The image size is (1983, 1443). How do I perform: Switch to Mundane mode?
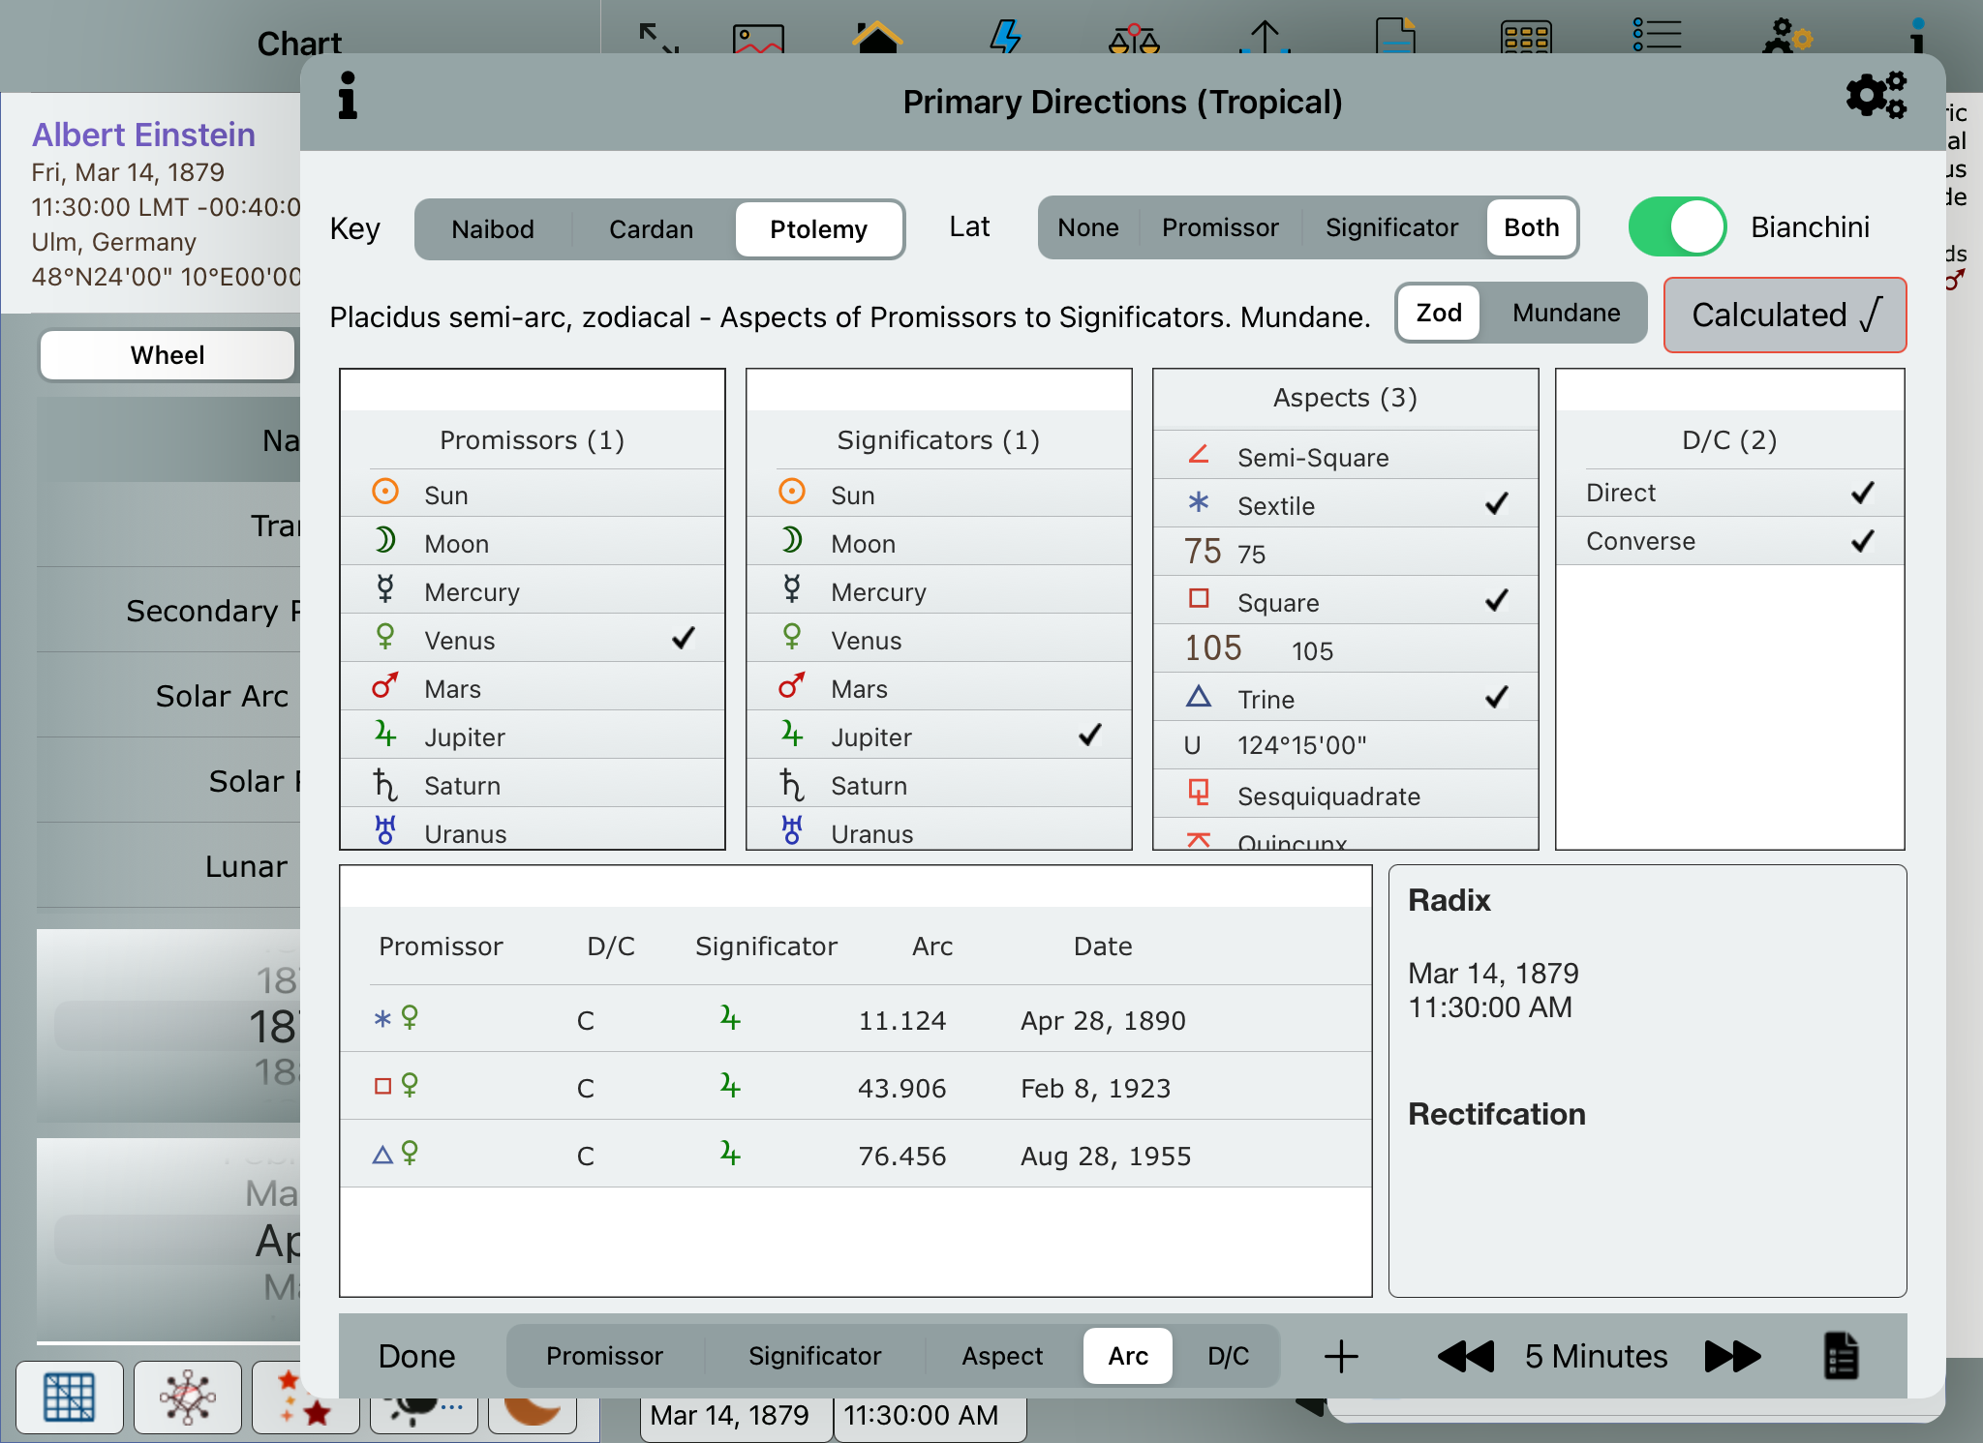[x=1566, y=313]
